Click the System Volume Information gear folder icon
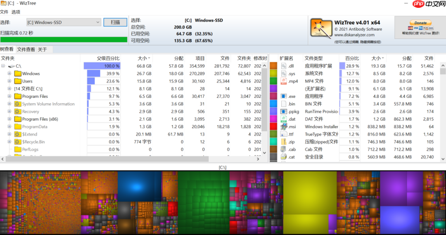The width and height of the screenshot is (446, 235). click(18, 104)
